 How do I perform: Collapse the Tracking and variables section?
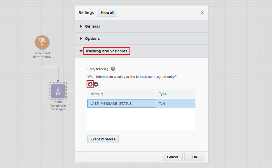(x=142, y=51)
